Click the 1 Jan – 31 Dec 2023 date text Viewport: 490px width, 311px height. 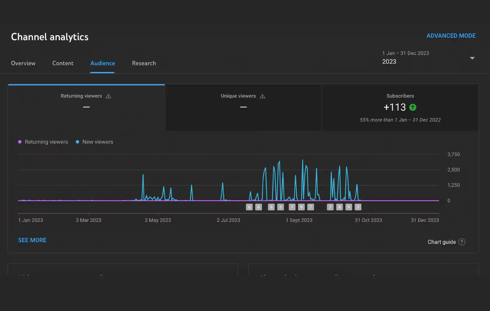pos(406,53)
